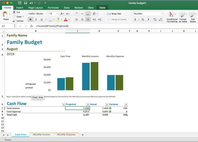Click the Wrap Text button

point(114,14)
